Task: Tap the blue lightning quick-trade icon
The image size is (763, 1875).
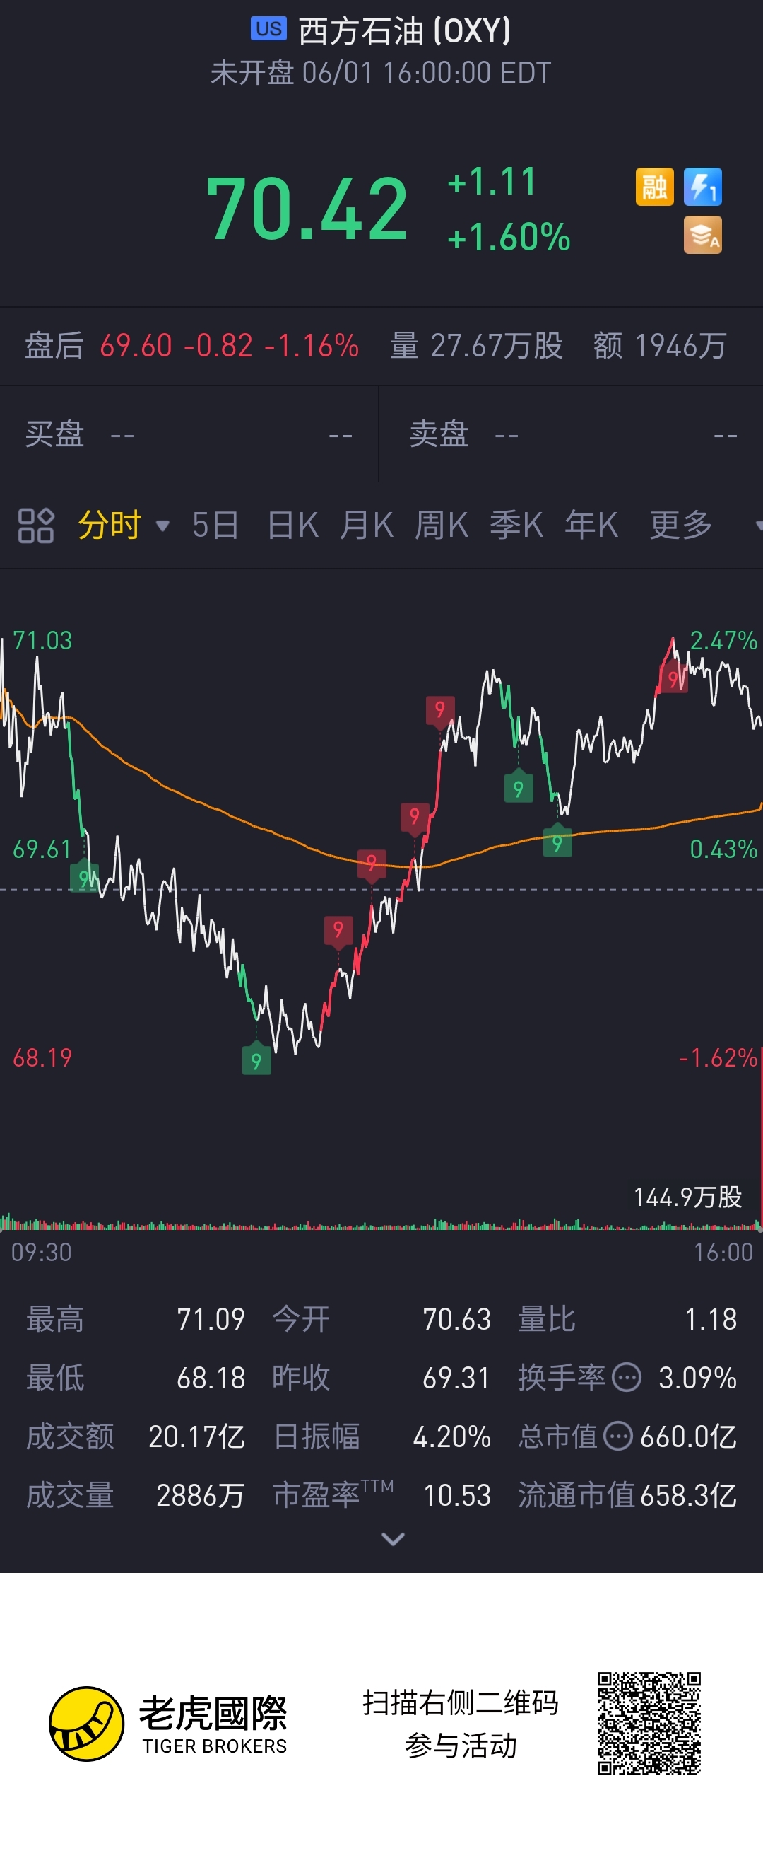Action: click(702, 187)
